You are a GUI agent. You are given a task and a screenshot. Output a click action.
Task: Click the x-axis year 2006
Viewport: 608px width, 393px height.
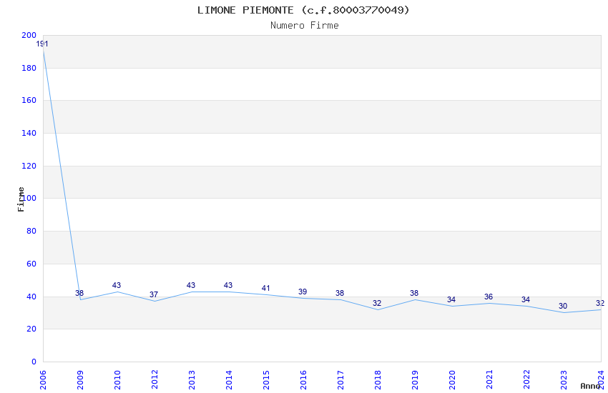point(43,380)
